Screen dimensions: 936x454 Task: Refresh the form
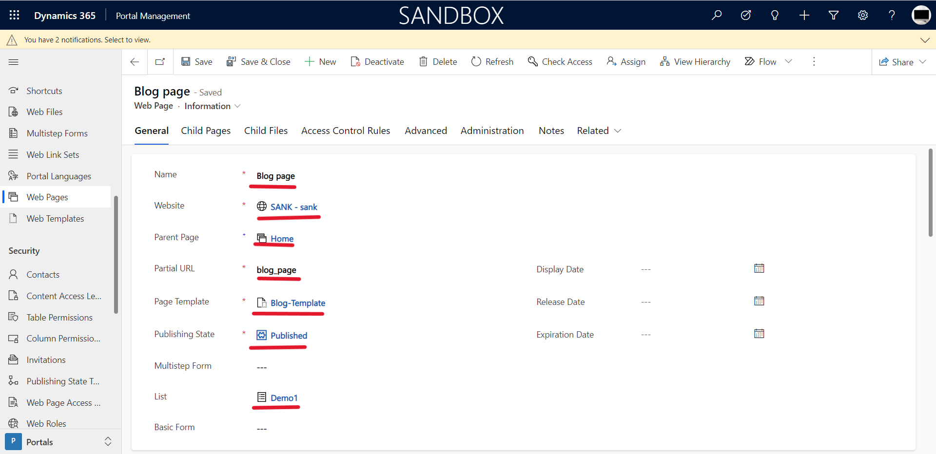pos(492,62)
